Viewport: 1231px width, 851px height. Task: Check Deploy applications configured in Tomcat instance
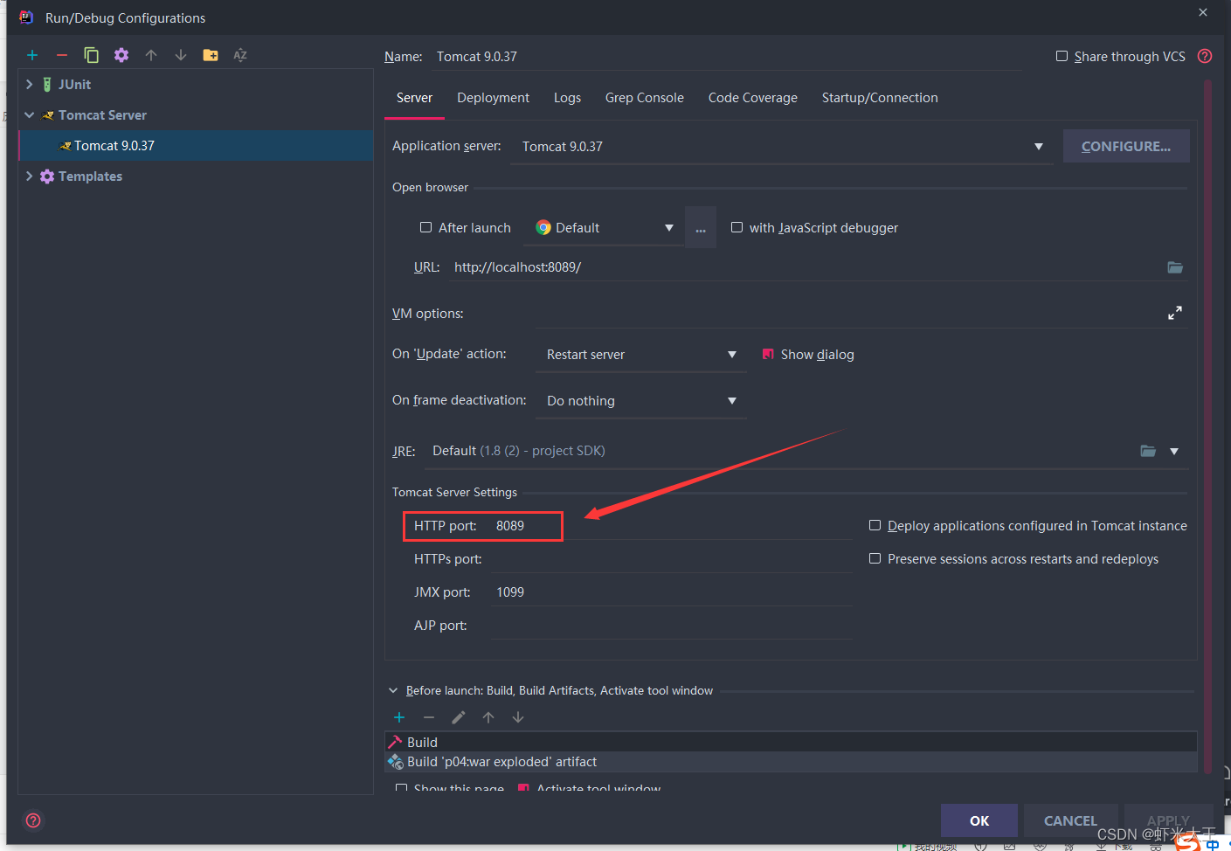[875, 525]
